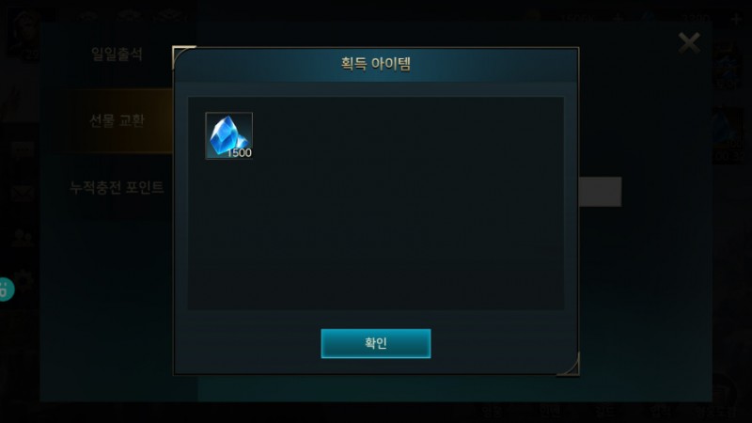Open the 누적충전 포인트 tab
The image size is (752, 423).
click(117, 187)
